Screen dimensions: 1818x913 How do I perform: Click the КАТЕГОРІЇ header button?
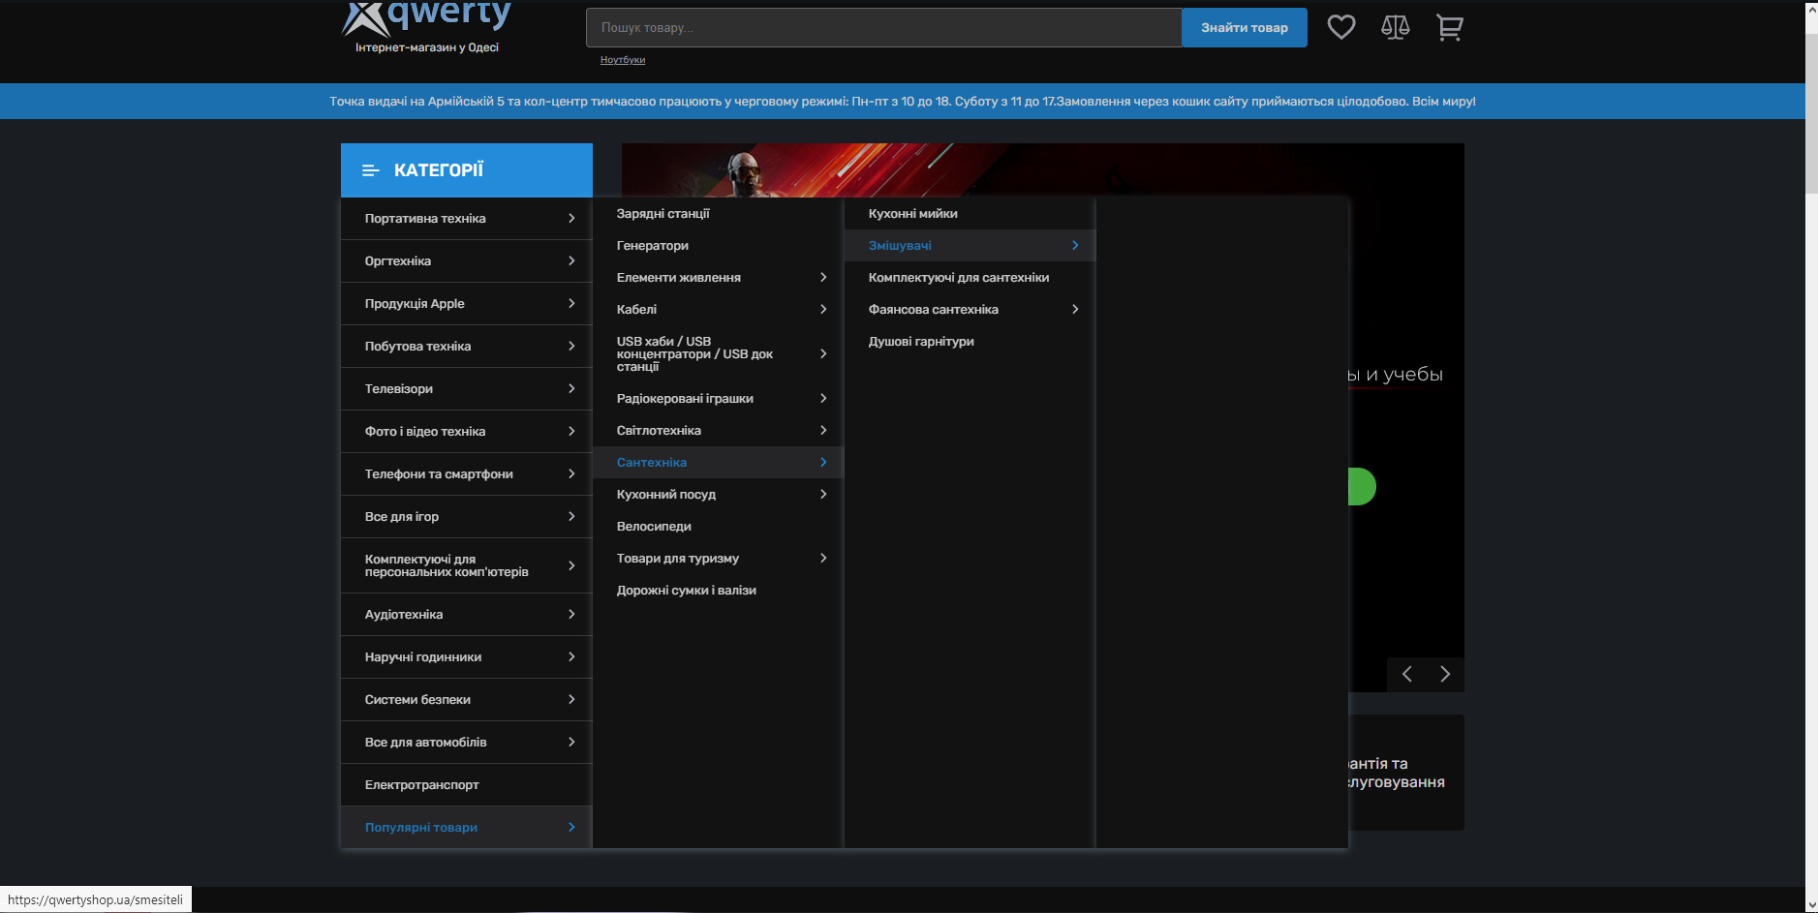467,170
